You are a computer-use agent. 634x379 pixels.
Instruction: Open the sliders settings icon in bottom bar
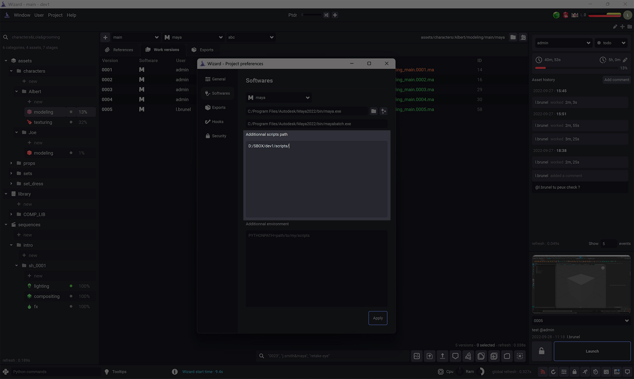click(x=564, y=372)
